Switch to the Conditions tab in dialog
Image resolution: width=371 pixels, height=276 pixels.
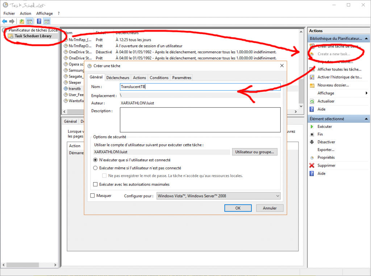[159, 78]
